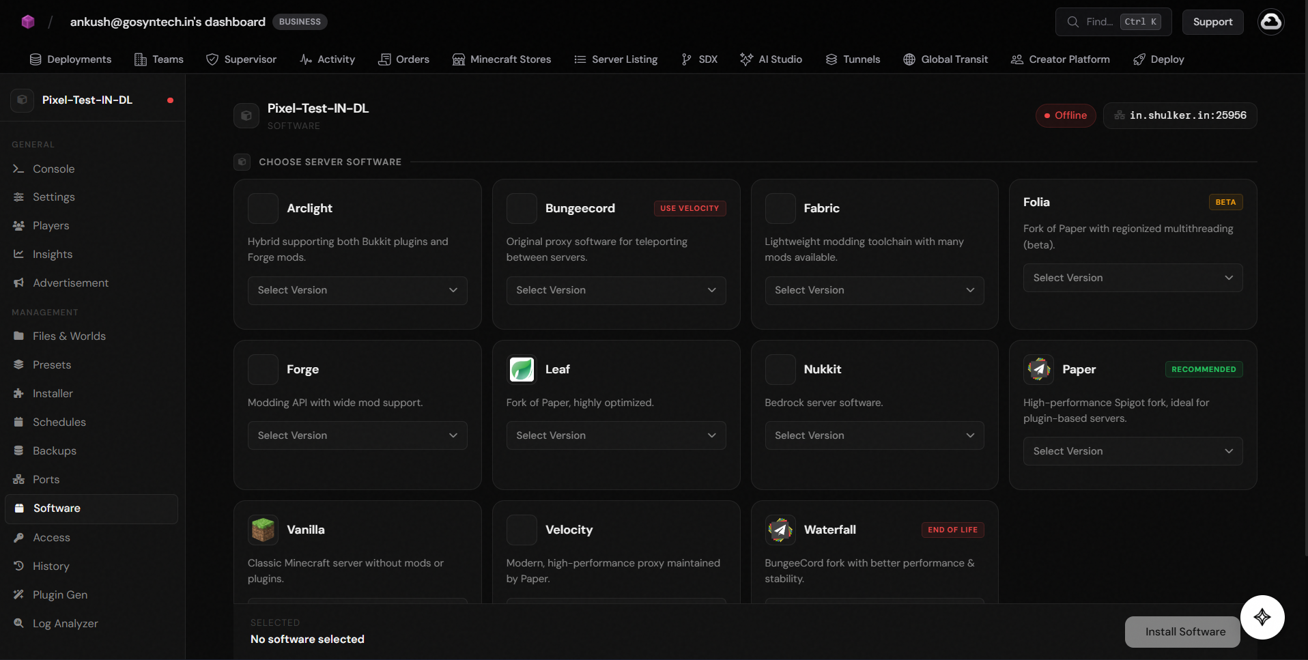Go to the Supervisor tab
This screenshot has width=1308, height=660.
coord(241,59)
